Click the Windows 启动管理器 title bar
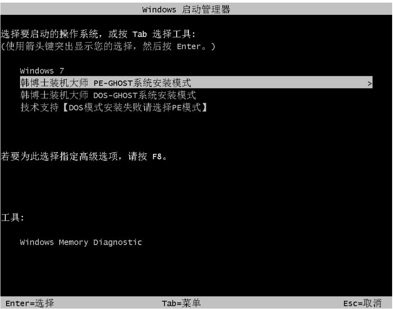Viewport: 393px width, 309px height. [196, 9]
